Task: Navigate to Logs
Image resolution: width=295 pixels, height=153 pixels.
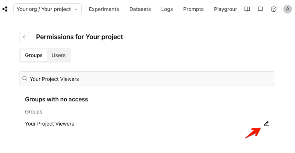Action: point(167,9)
